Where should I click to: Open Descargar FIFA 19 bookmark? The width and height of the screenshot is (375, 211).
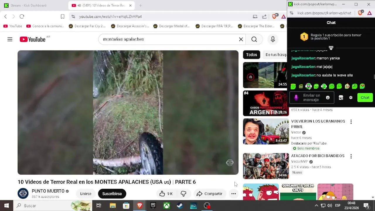[214, 26]
